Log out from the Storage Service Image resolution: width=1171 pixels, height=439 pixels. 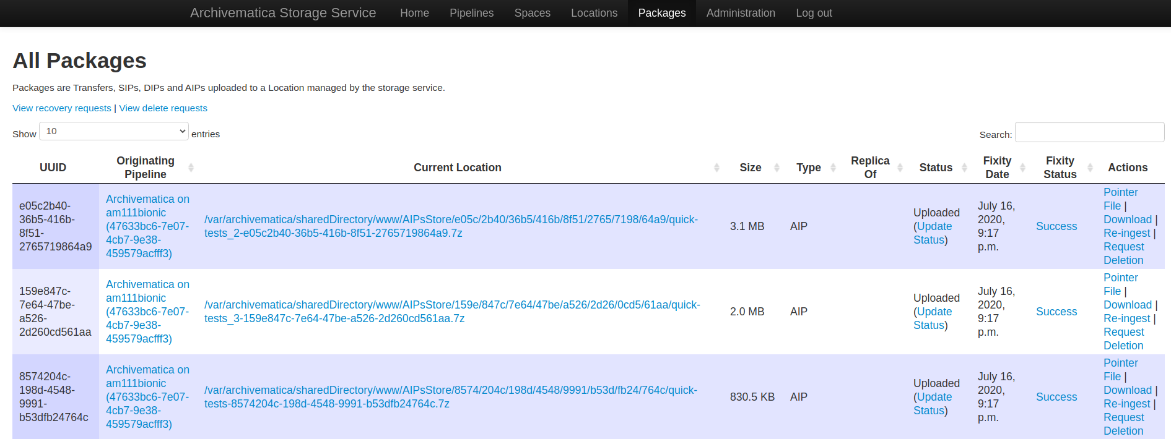pyautogui.click(x=814, y=13)
